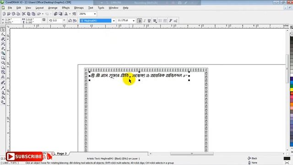Toggle drop cap formatting
The image size is (293, 165).
coord(165,21)
